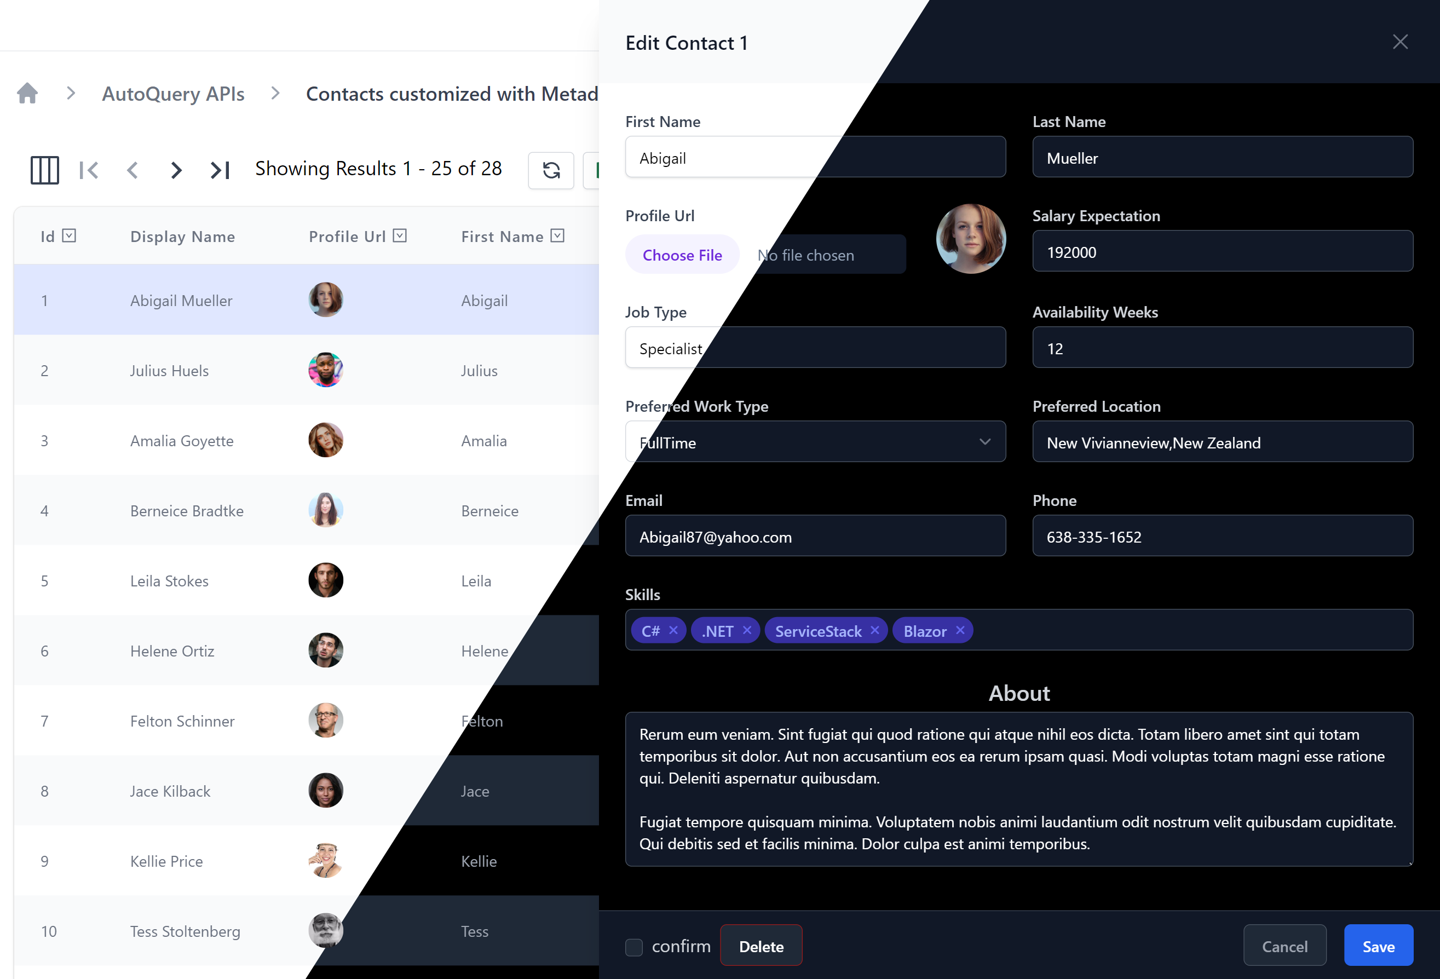Click the Email input field
Viewport: 1440px width, 979px height.
point(815,535)
